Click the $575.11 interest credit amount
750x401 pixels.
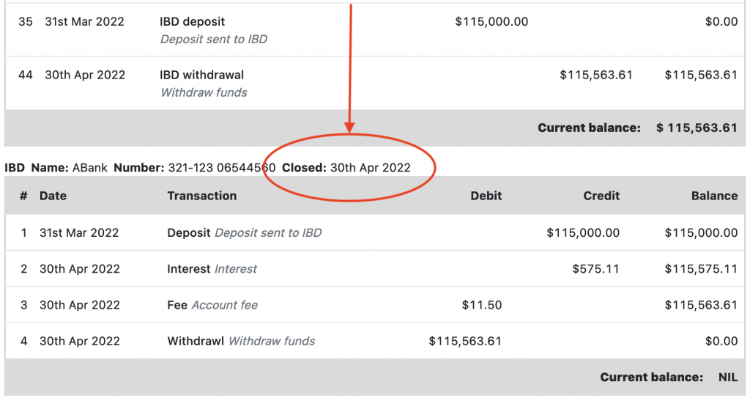(x=595, y=269)
